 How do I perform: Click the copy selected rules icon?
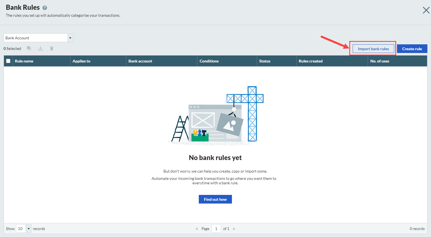pyautogui.click(x=29, y=49)
